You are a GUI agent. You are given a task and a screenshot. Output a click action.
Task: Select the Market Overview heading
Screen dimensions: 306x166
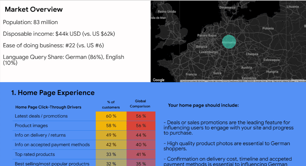(x=34, y=9)
